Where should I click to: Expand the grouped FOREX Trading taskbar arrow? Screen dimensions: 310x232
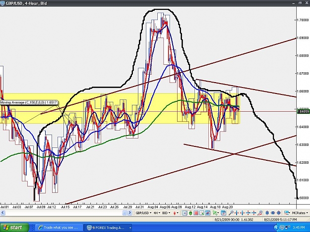point(130,228)
